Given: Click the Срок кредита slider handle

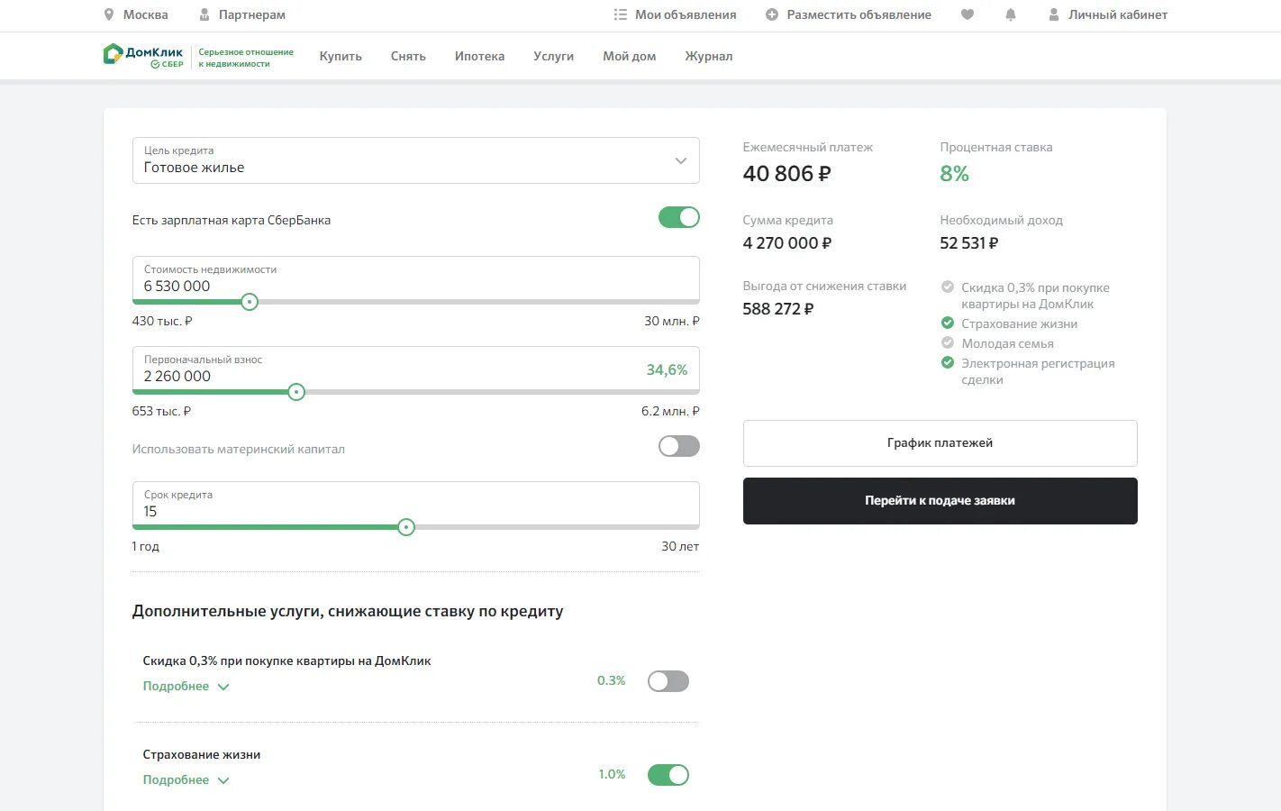Looking at the screenshot, I should pos(406,527).
